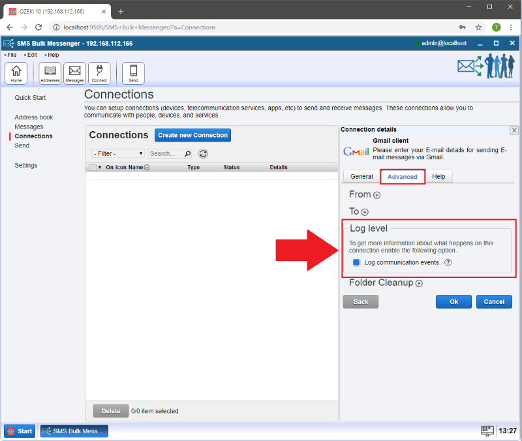Enable Log communication events checkbox
This screenshot has height=441, width=522.
tap(356, 262)
